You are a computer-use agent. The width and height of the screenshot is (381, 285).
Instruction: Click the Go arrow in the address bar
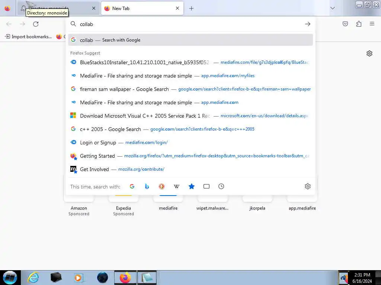coord(308,24)
